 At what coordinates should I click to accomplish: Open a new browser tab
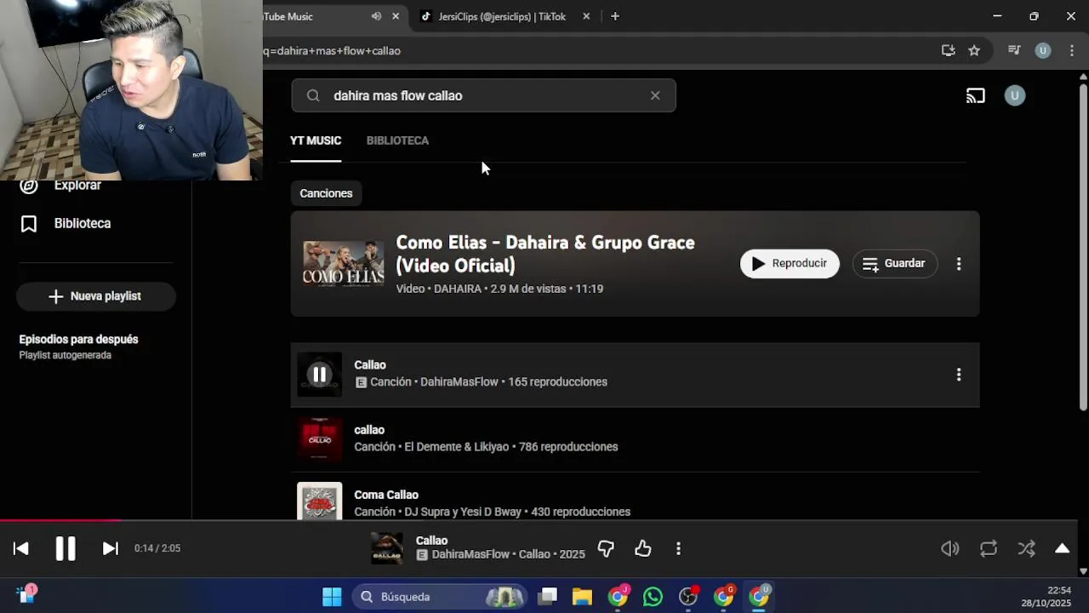[x=615, y=16]
